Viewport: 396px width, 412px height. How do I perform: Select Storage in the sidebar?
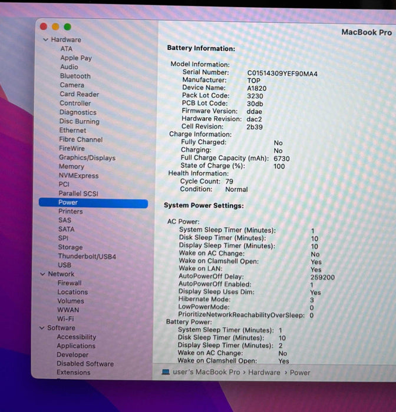coord(70,247)
